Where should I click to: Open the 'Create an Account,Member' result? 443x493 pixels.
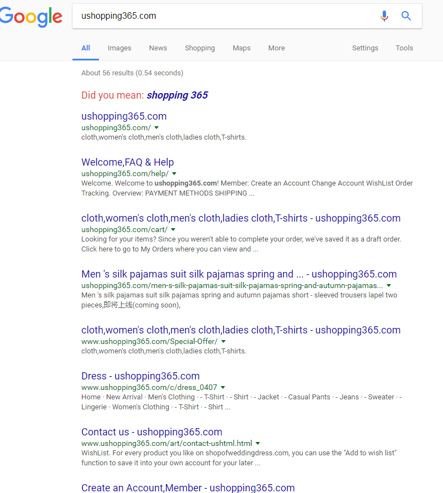(x=187, y=488)
